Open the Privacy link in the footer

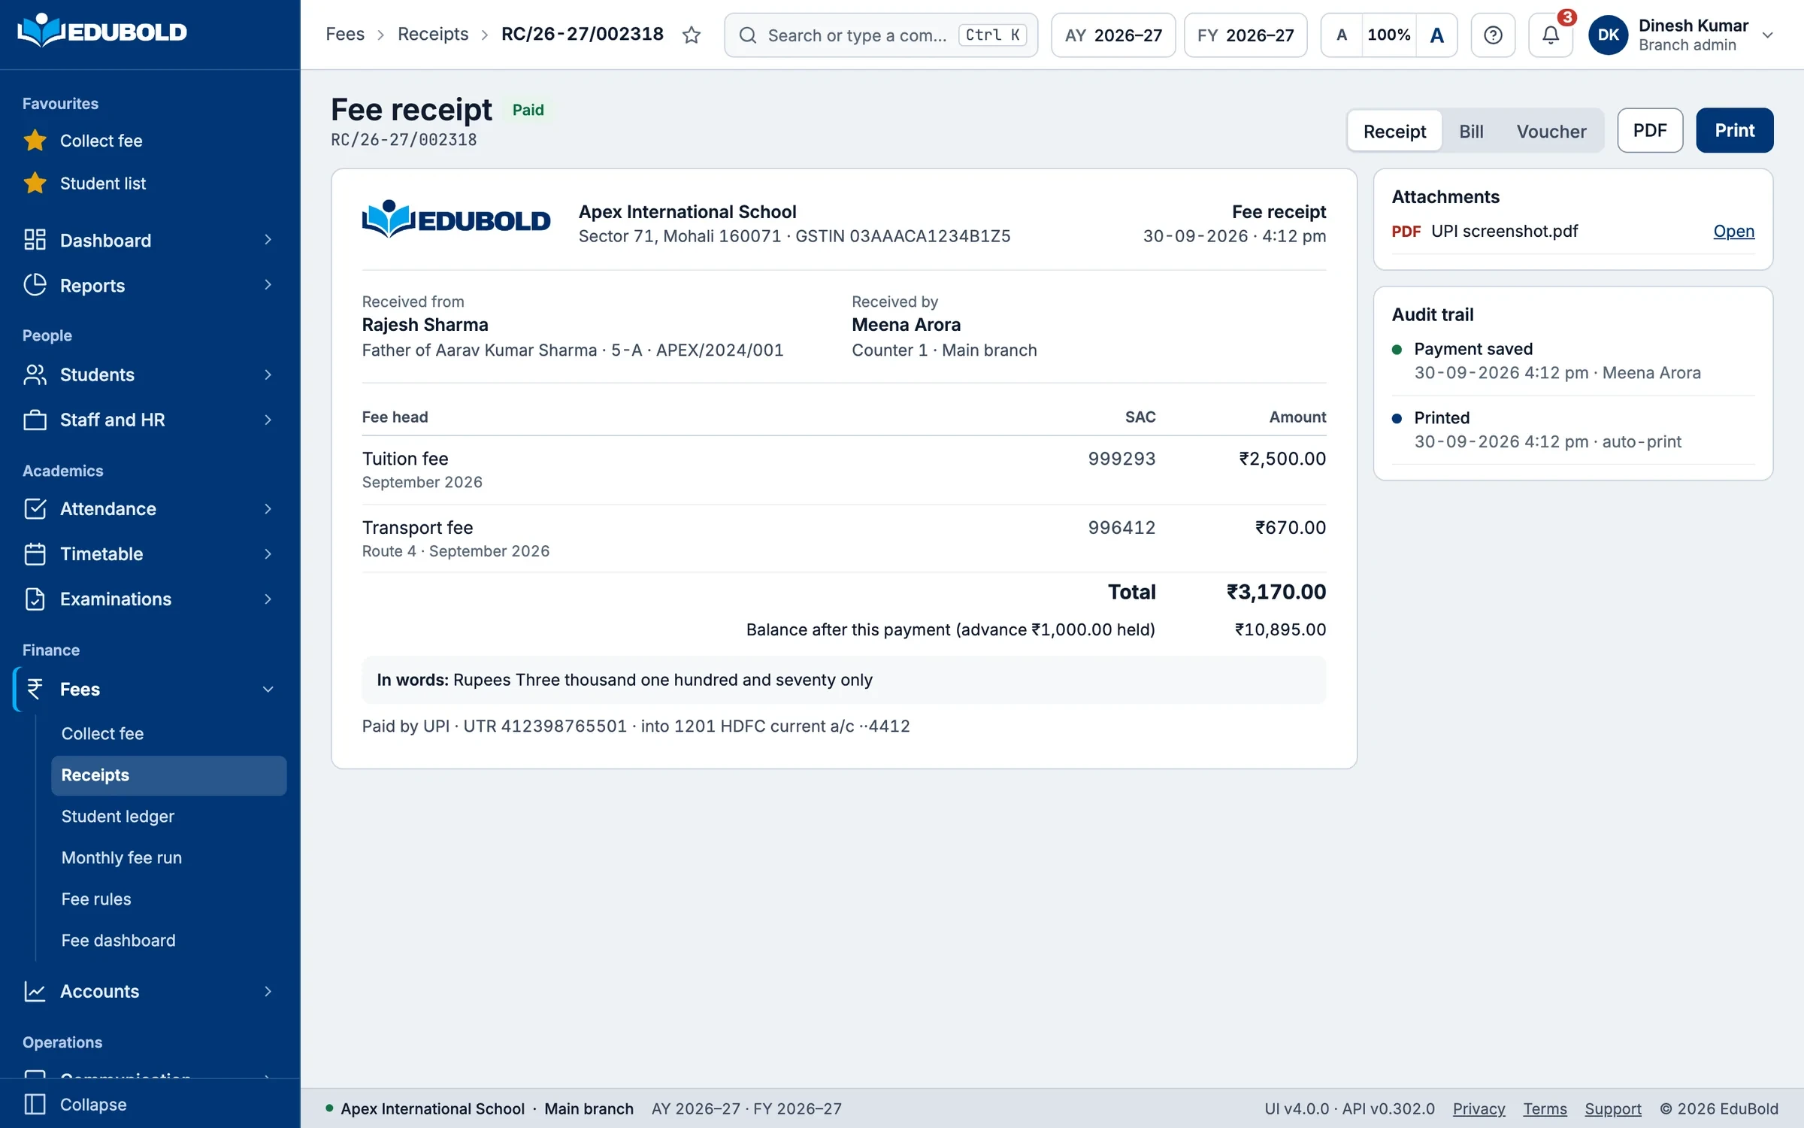pyautogui.click(x=1479, y=1108)
